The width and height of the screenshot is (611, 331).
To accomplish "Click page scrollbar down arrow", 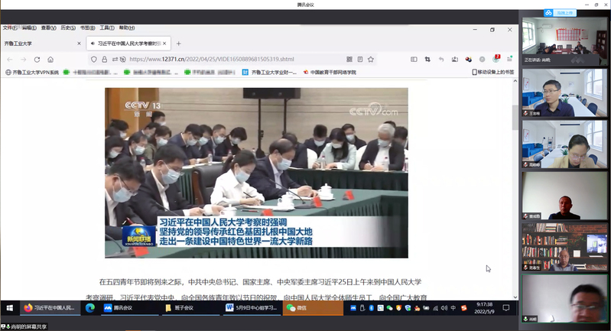I will coord(515,297).
